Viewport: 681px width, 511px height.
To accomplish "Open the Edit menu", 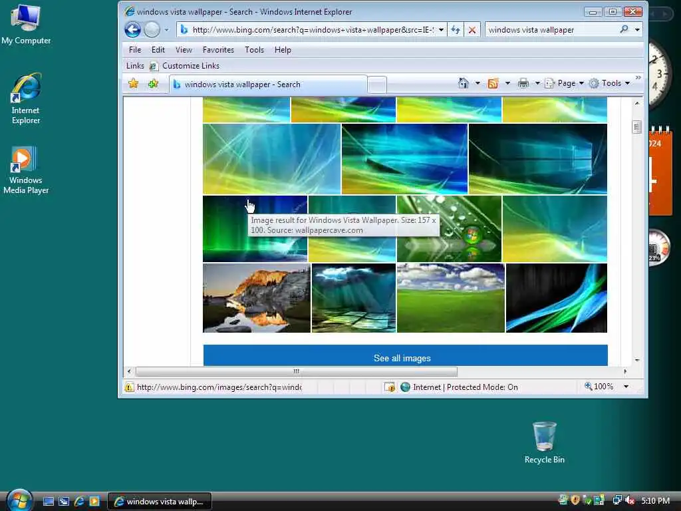I will pos(158,50).
